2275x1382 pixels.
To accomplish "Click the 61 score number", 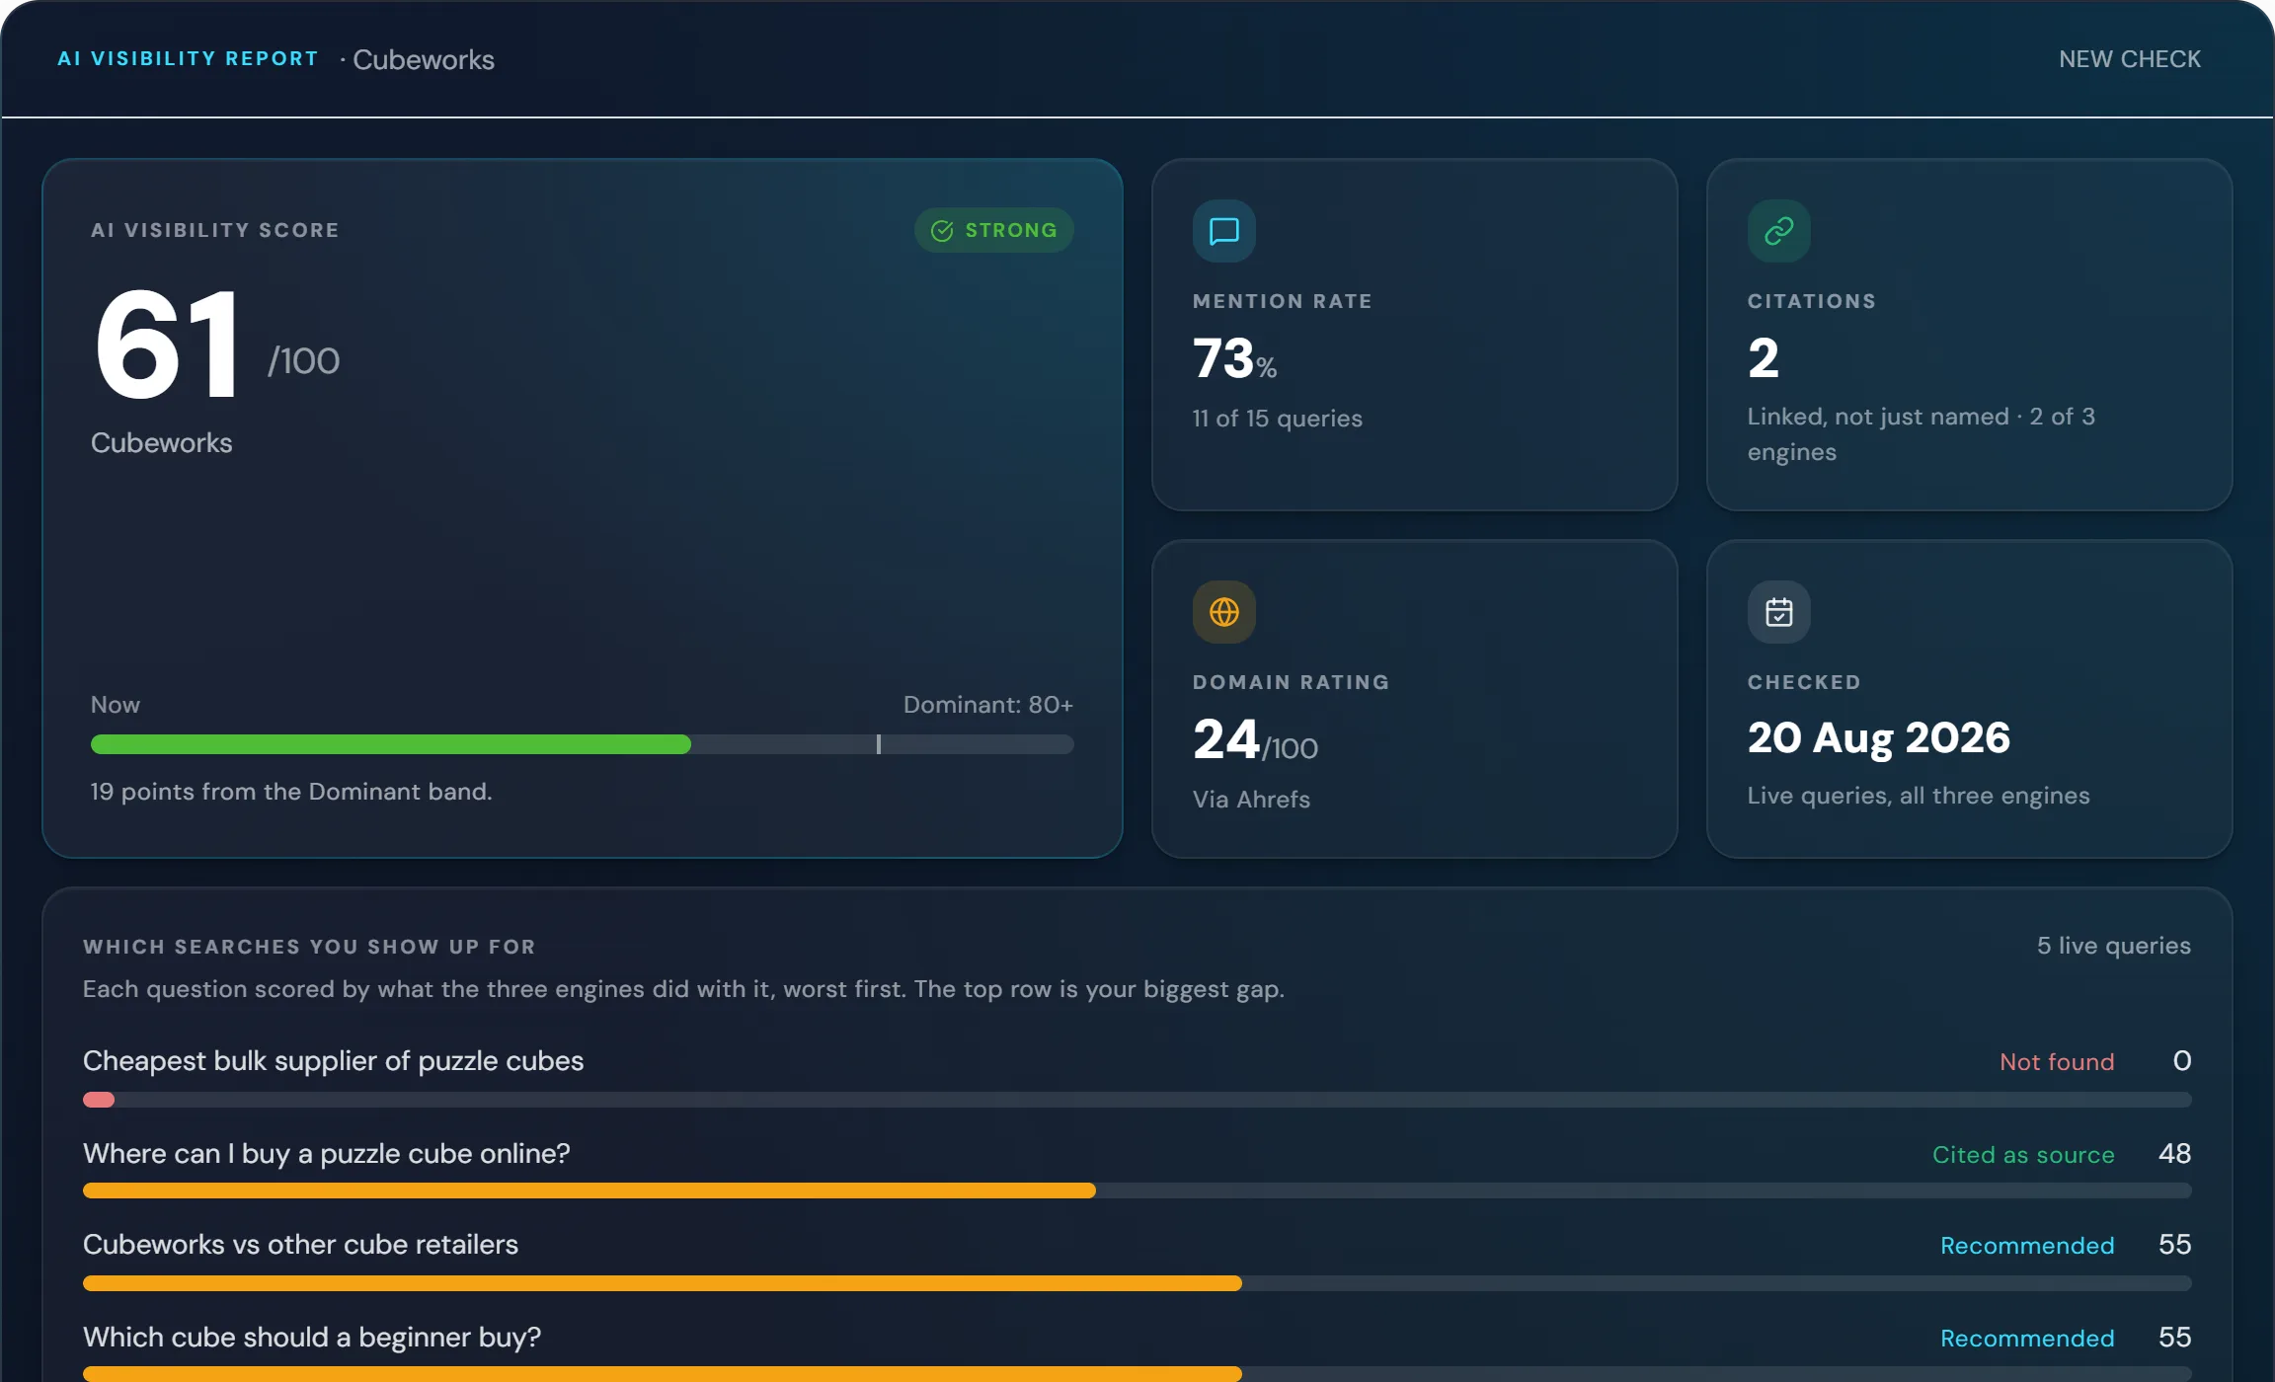I will (167, 344).
